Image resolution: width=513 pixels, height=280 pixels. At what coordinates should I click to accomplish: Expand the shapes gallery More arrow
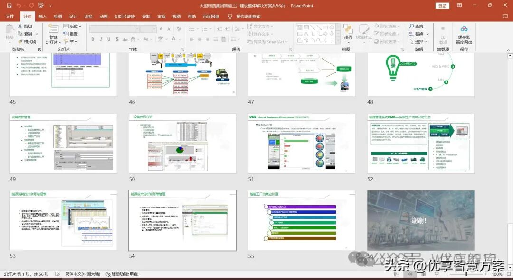(x=338, y=41)
